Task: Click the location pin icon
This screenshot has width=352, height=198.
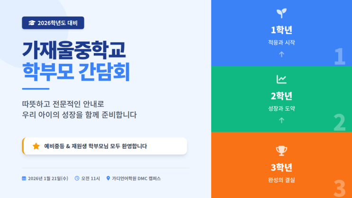Action: [108, 179]
